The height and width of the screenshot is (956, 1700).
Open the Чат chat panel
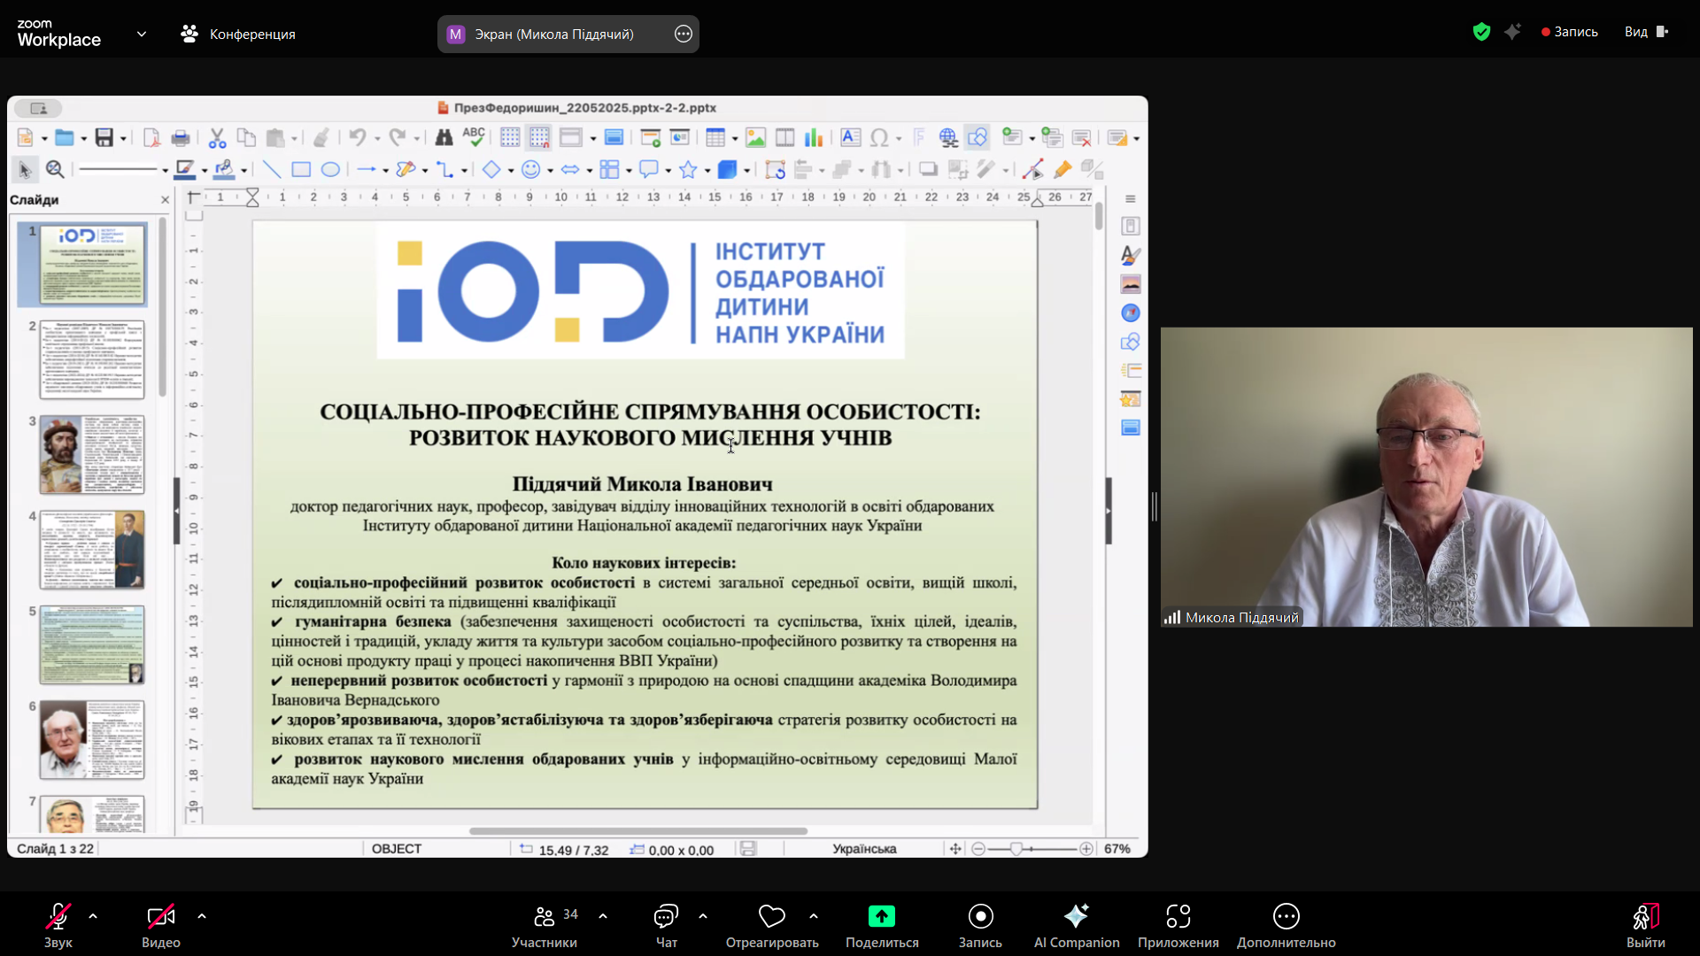point(666,917)
